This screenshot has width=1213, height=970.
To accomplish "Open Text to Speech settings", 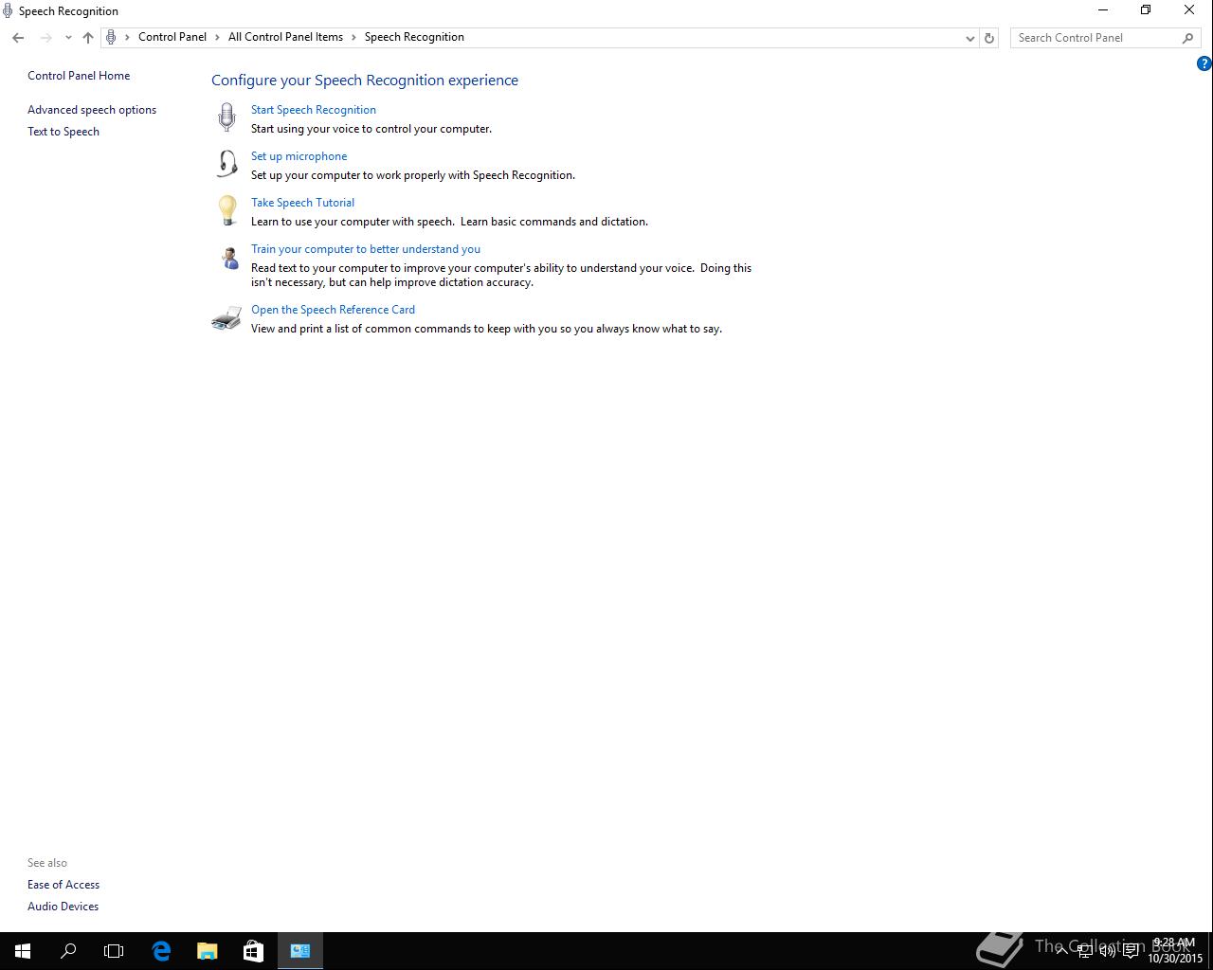I will pos(63,132).
